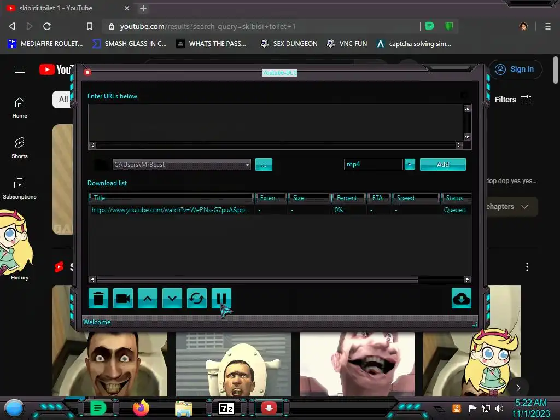Click the Status column header

(x=457, y=198)
